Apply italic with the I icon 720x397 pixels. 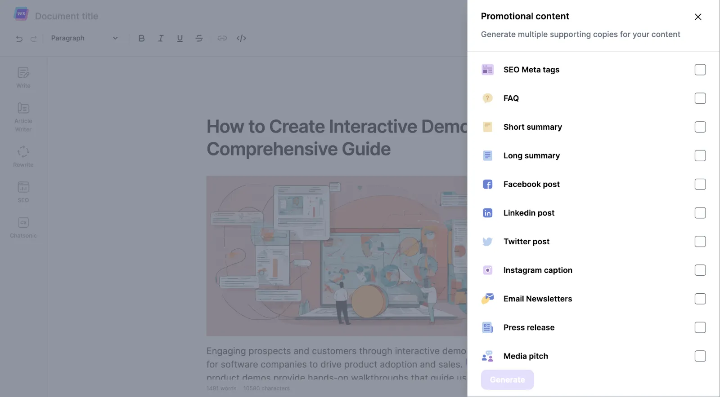[x=161, y=38]
